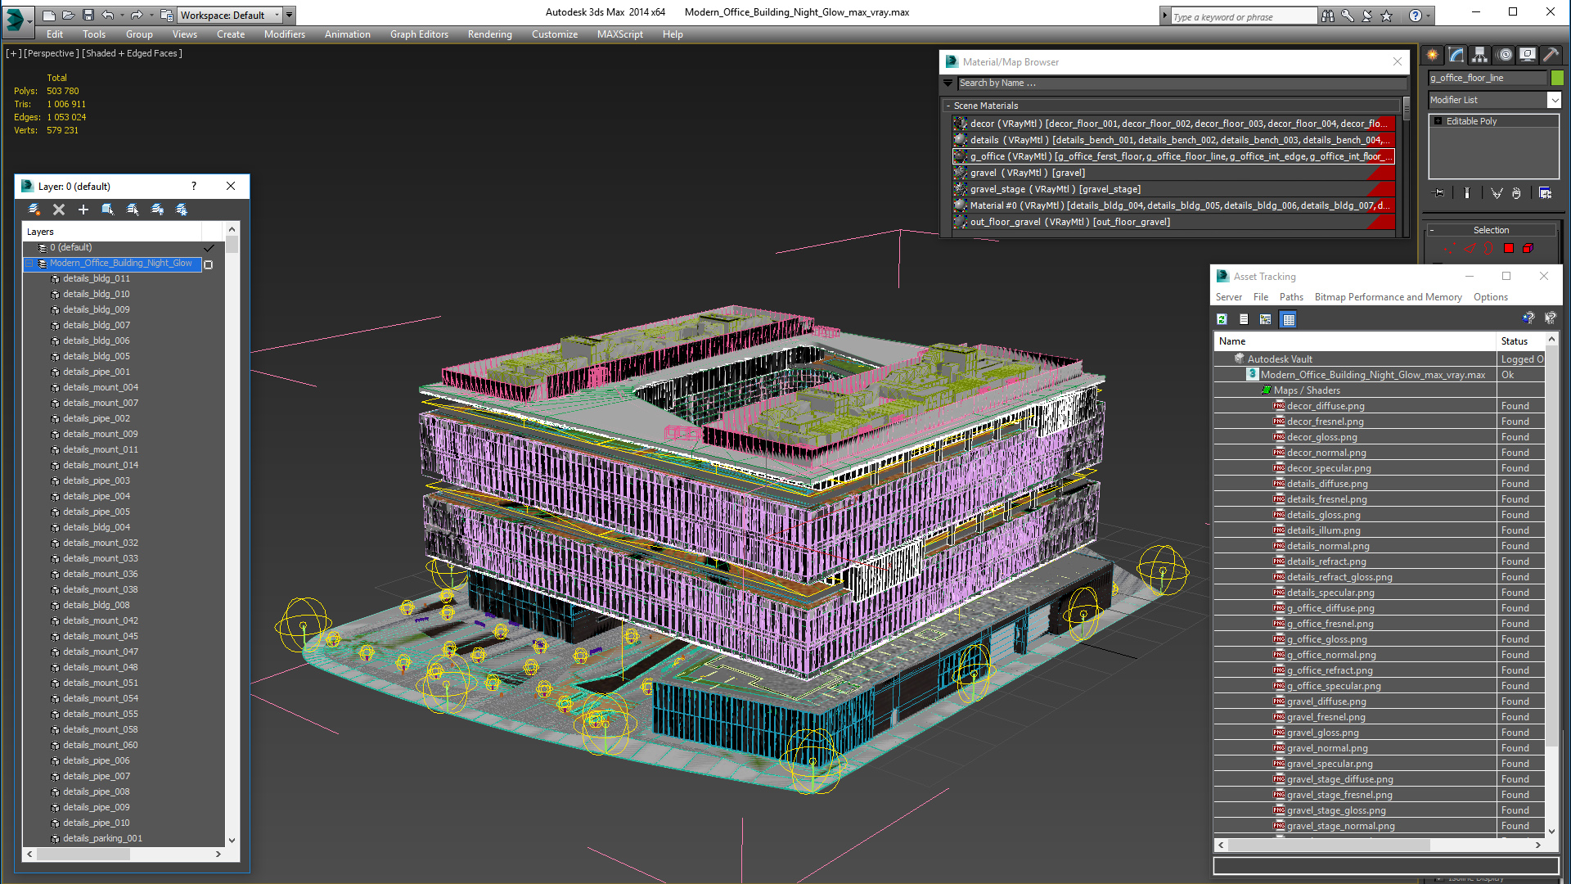The height and width of the screenshot is (884, 1571).
Task: Click the Create New Layer icon in Layer dialog
Action: point(34,210)
